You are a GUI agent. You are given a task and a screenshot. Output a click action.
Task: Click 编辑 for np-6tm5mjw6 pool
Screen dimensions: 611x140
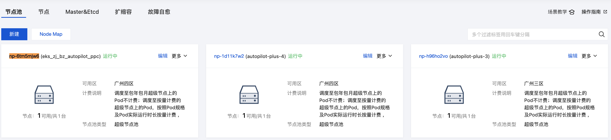click(163, 56)
